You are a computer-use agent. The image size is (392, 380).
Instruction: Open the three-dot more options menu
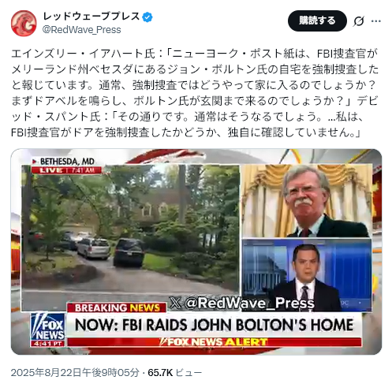tap(376, 21)
